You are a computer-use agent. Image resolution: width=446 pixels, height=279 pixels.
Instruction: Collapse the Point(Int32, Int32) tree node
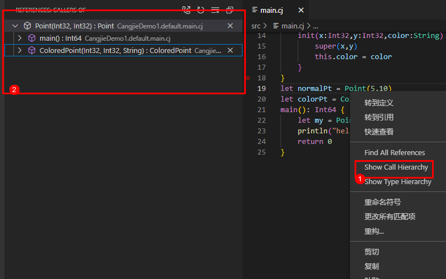click(x=15, y=26)
